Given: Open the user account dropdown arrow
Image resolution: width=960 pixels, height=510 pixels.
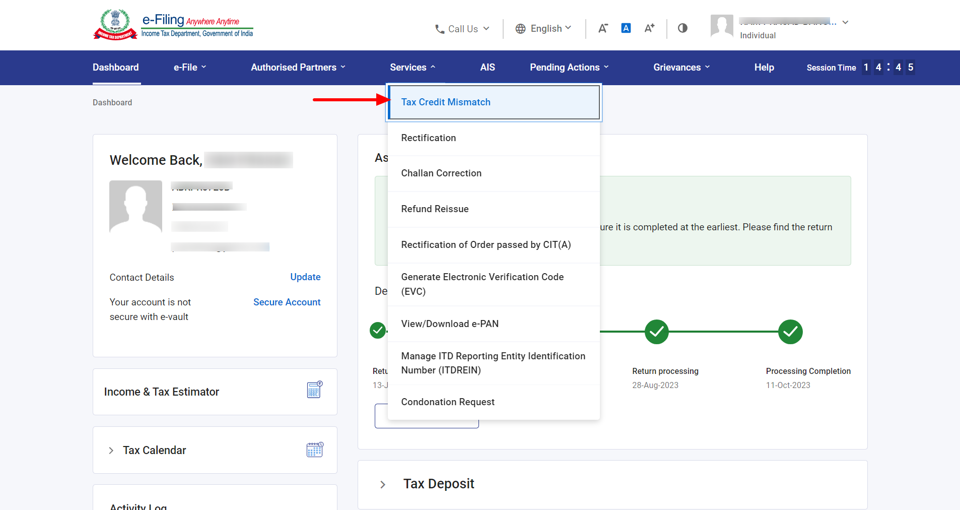Looking at the screenshot, I should click(846, 22).
